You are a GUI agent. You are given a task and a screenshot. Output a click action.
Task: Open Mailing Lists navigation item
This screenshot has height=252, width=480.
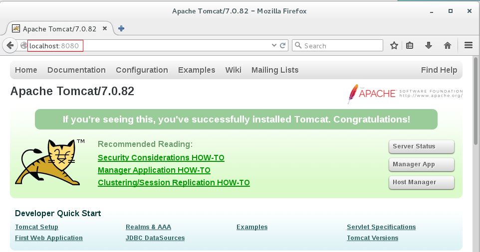275,70
